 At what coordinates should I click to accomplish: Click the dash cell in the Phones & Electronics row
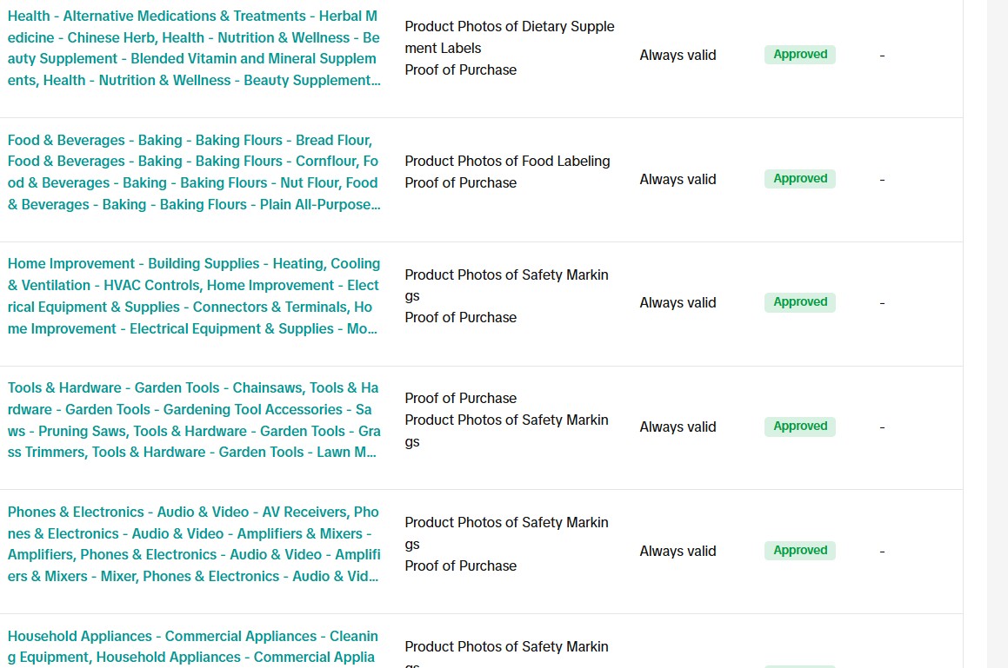pos(882,552)
